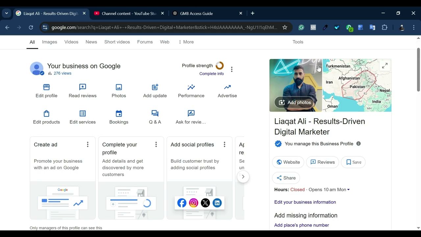Show next suggestion cards
421x237 pixels.
tap(243, 177)
